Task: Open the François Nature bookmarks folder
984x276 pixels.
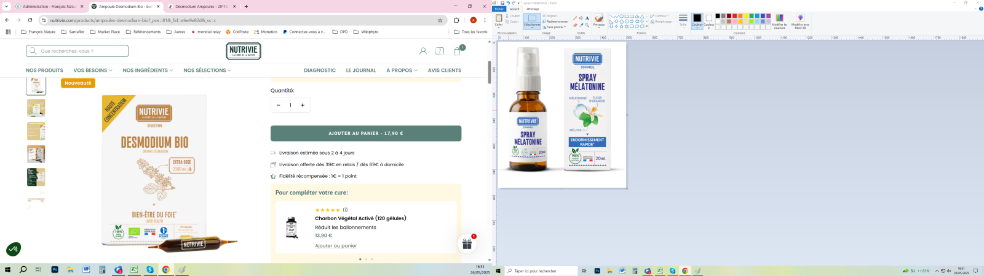Action: tap(38, 32)
